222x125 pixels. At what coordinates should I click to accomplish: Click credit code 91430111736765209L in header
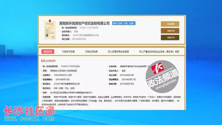tap(89, 28)
